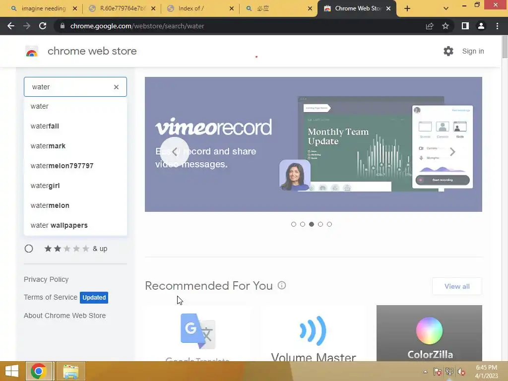Screen dimensions: 508x381
Task: Choose the 'watermelon' suggestion
Action: click(75, 205)
